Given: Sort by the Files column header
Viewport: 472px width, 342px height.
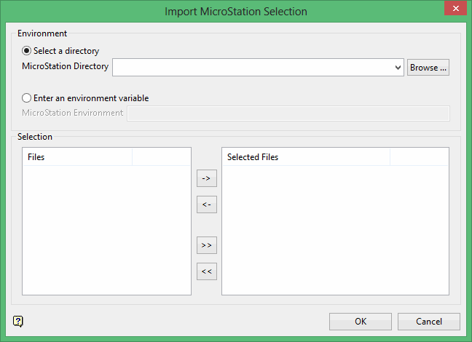Looking at the screenshot, I should pos(77,156).
